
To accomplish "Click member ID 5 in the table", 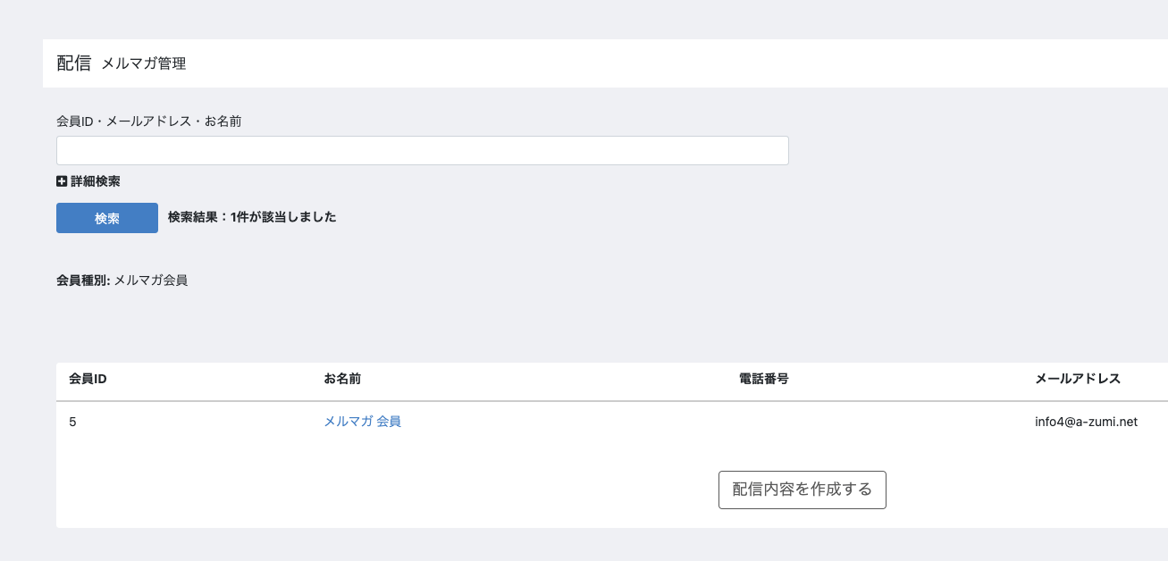I will pyautogui.click(x=72, y=422).
